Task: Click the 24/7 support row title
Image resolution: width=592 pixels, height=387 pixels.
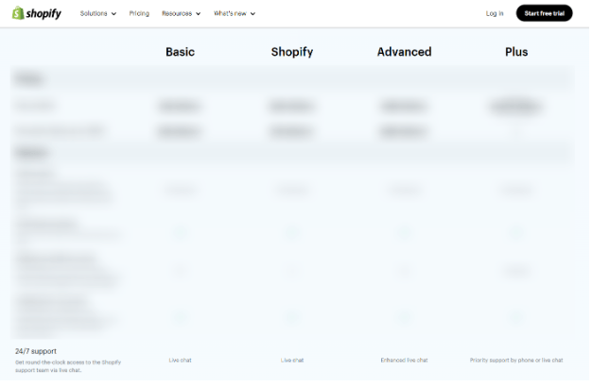Action: 36,351
